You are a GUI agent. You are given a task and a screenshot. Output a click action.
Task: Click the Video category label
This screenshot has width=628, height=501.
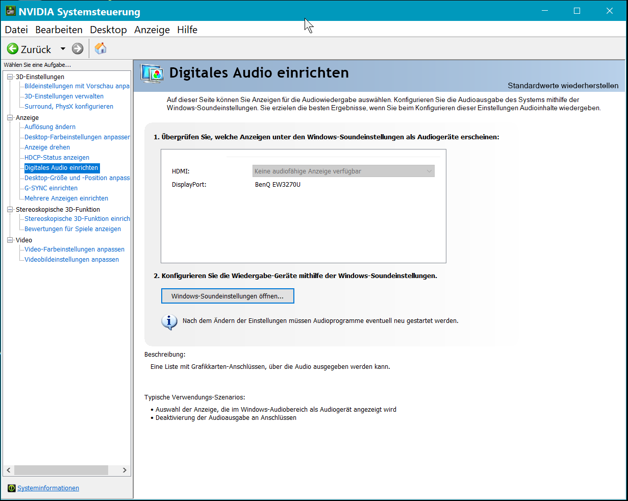pyautogui.click(x=24, y=240)
